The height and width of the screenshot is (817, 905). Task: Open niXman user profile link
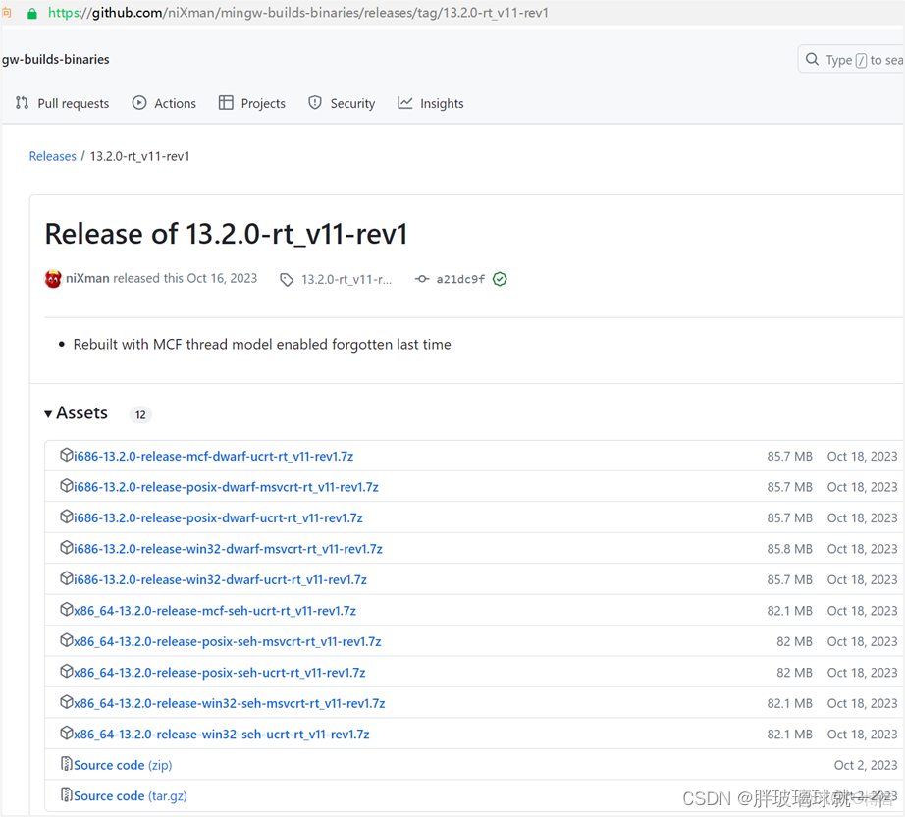click(x=87, y=278)
